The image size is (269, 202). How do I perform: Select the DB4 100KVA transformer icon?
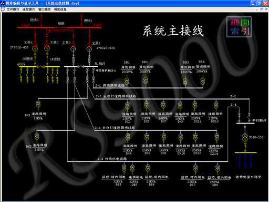203,81
